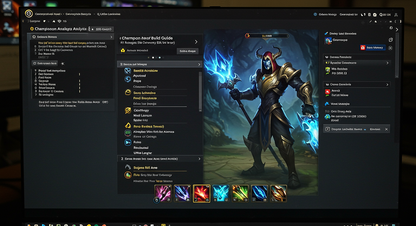The image size is (416, 226).
Task: Choose the dark blue blade ability icon
Action: 259,193
